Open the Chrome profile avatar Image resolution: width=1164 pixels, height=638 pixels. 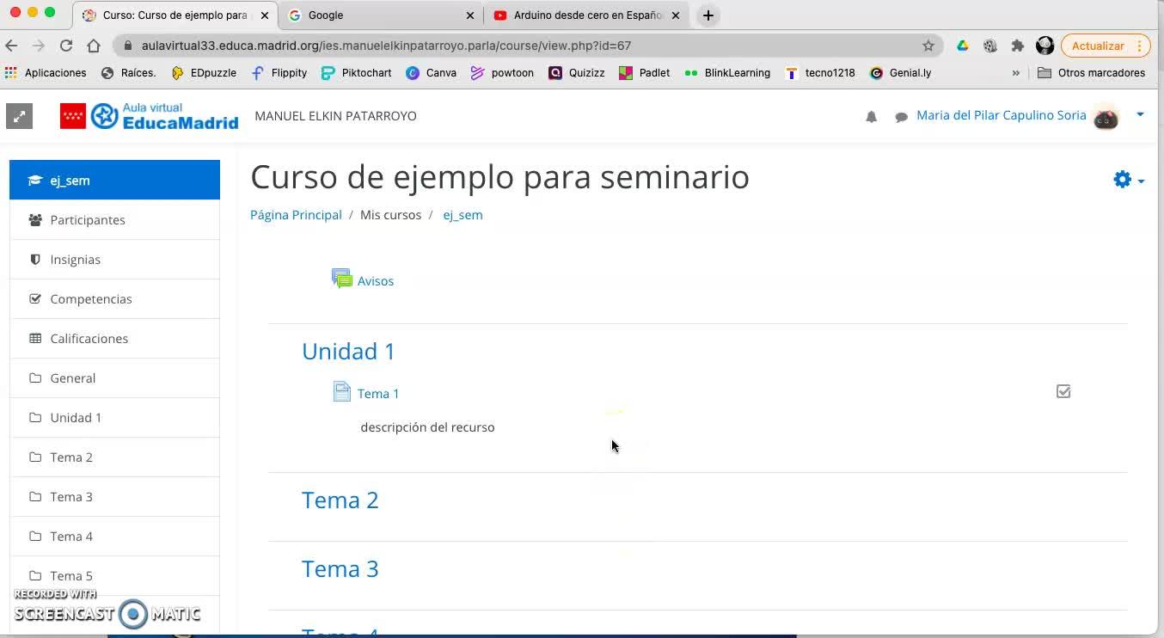(1045, 46)
